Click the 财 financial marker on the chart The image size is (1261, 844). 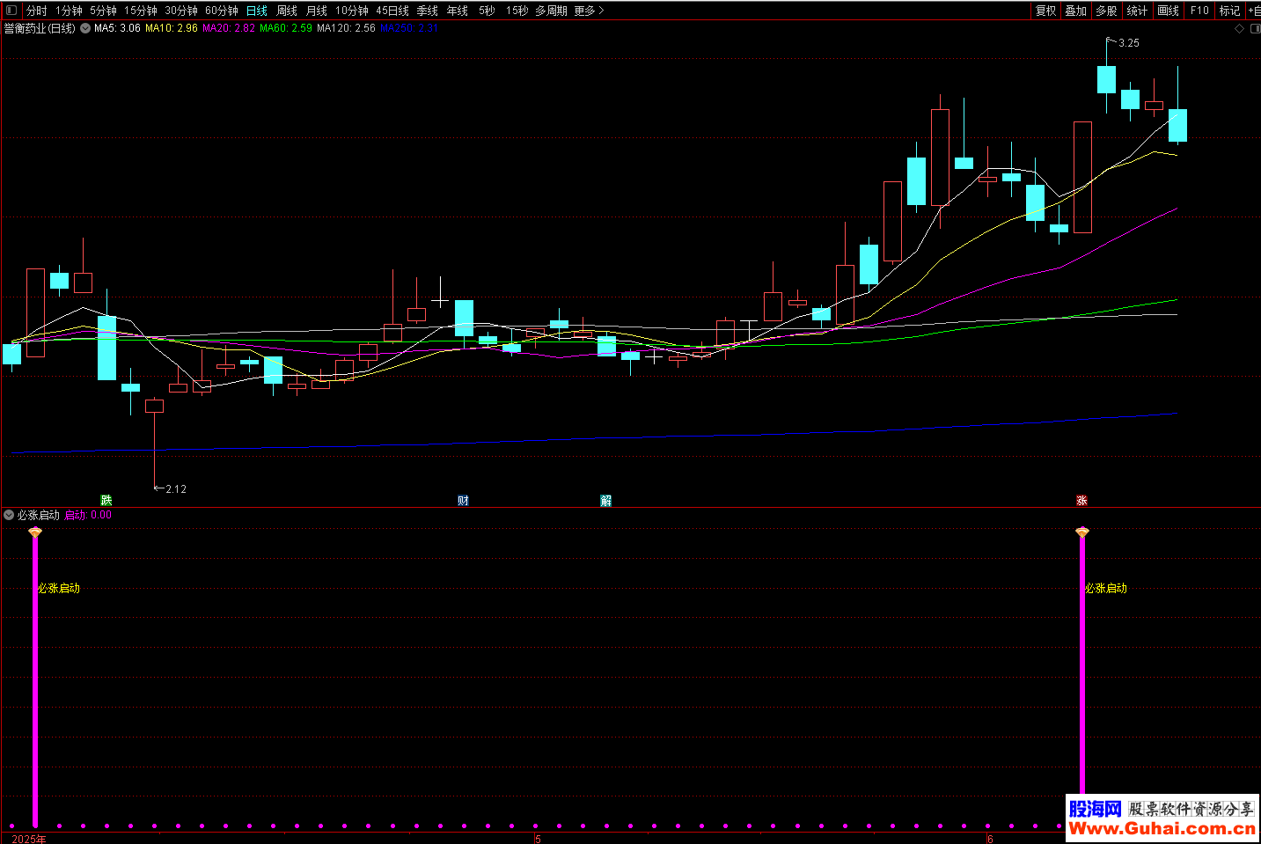[463, 501]
